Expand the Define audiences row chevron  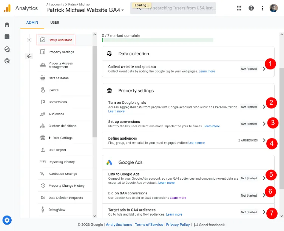[264, 140]
